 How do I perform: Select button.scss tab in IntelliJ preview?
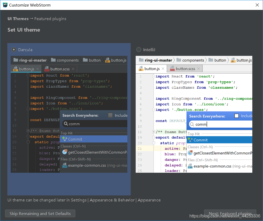[x=185, y=69]
